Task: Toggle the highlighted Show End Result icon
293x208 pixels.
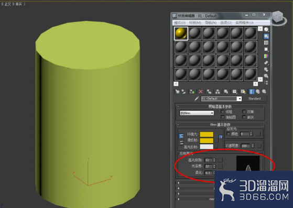Action: (x=252, y=92)
